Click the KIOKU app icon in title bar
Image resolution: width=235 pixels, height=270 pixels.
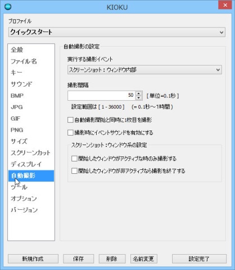pyautogui.click(x=8, y=7)
